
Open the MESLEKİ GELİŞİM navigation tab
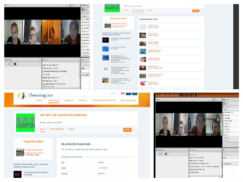pyautogui.click(x=129, y=100)
